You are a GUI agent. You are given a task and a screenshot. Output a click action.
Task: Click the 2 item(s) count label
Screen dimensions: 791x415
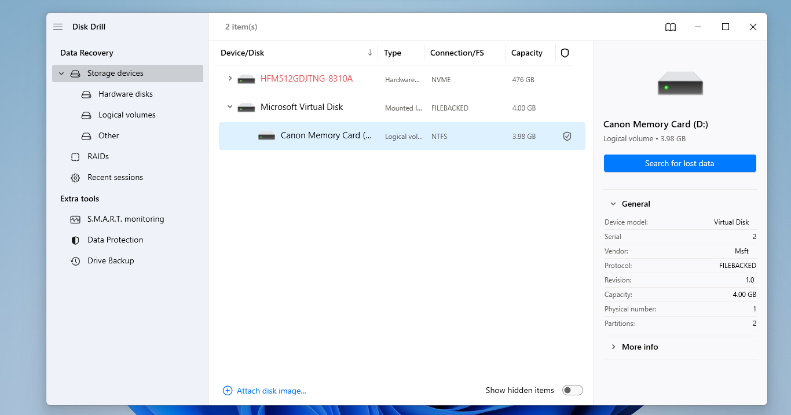click(x=241, y=27)
